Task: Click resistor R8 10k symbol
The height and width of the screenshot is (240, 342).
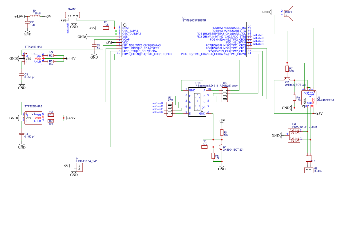Action: (x=294, y=98)
